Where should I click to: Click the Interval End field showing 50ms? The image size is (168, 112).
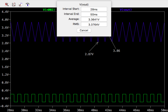[x=94, y=14]
